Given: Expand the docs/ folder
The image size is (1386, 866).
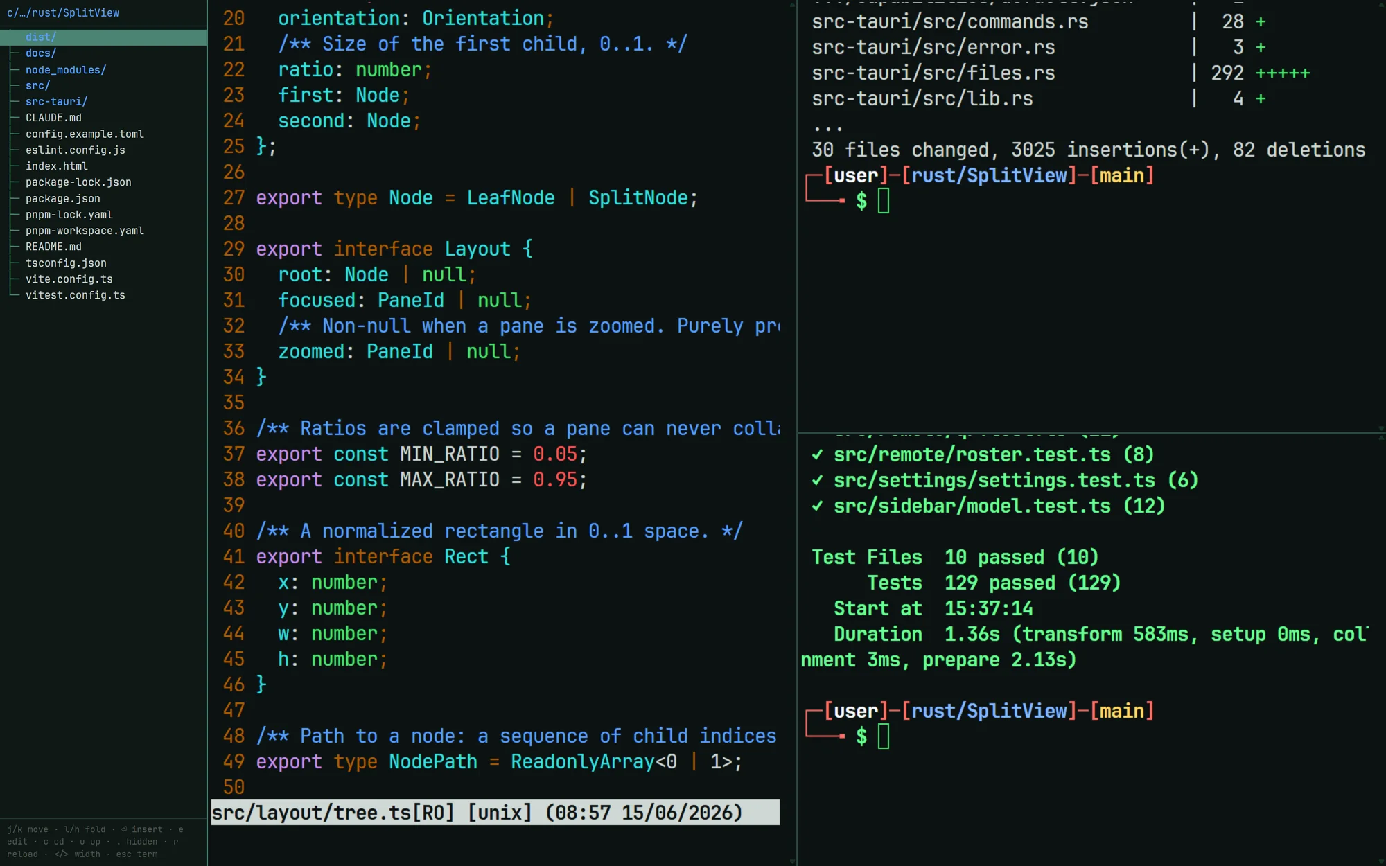Looking at the screenshot, I should pos(41,53).
